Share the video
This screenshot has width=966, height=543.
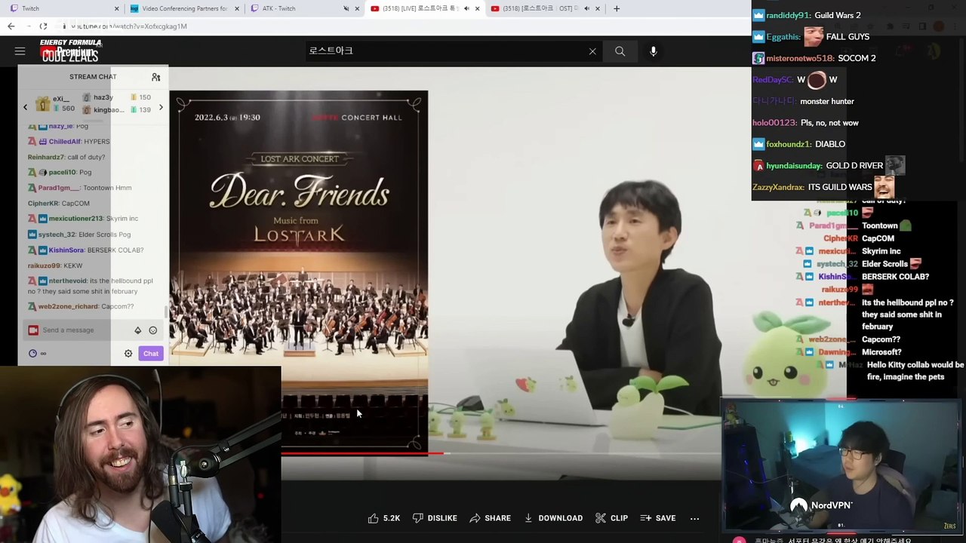490,518
